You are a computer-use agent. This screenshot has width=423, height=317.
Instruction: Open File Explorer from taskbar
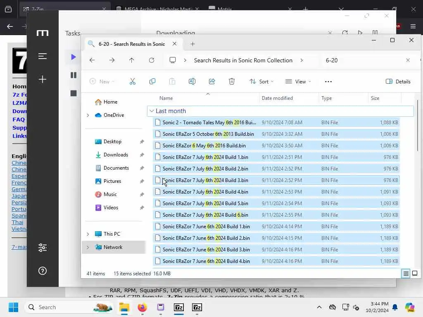point(124,307)
